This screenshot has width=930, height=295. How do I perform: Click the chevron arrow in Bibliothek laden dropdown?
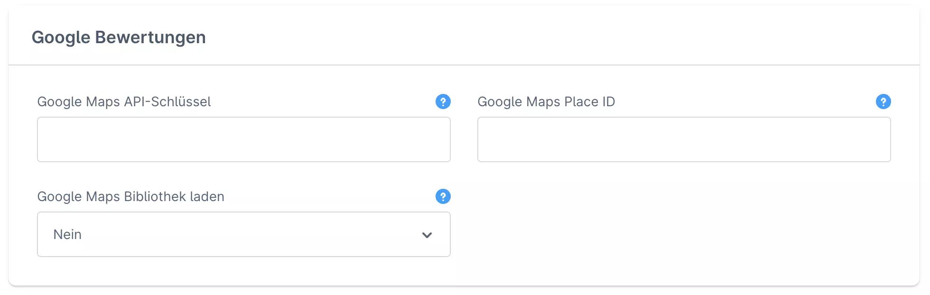point(427,235)
